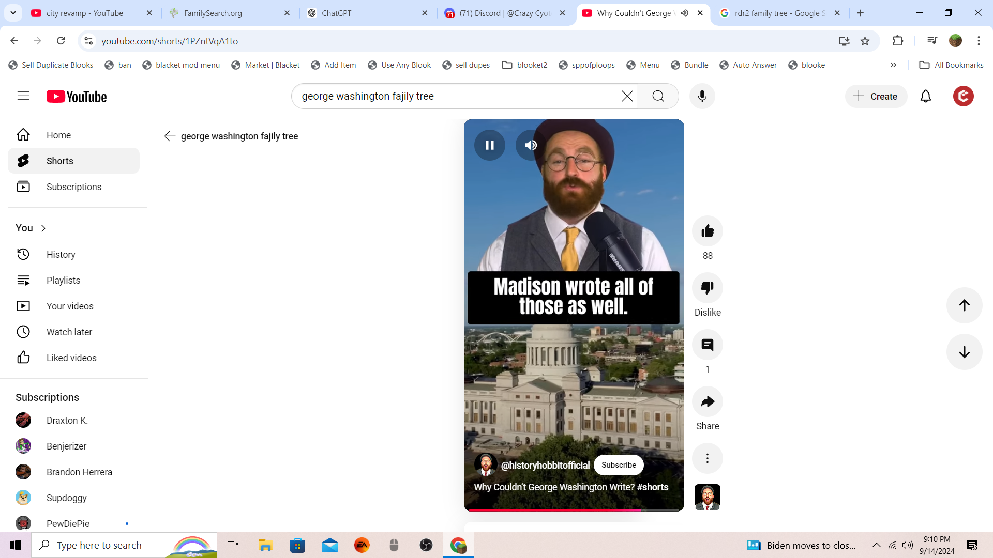Open Subscriptions in the sidebar
Image resolution: width=993 pixels, height=558 pixels.
[x=73, y=187]
